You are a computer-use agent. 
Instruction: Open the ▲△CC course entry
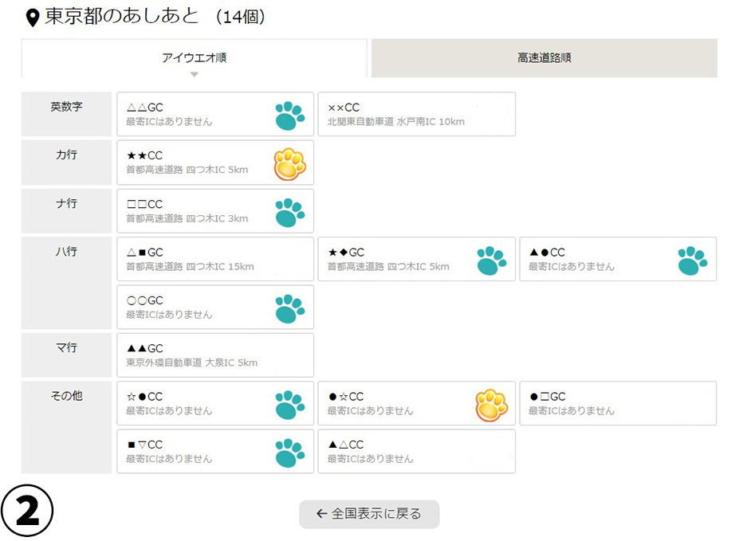416,452
